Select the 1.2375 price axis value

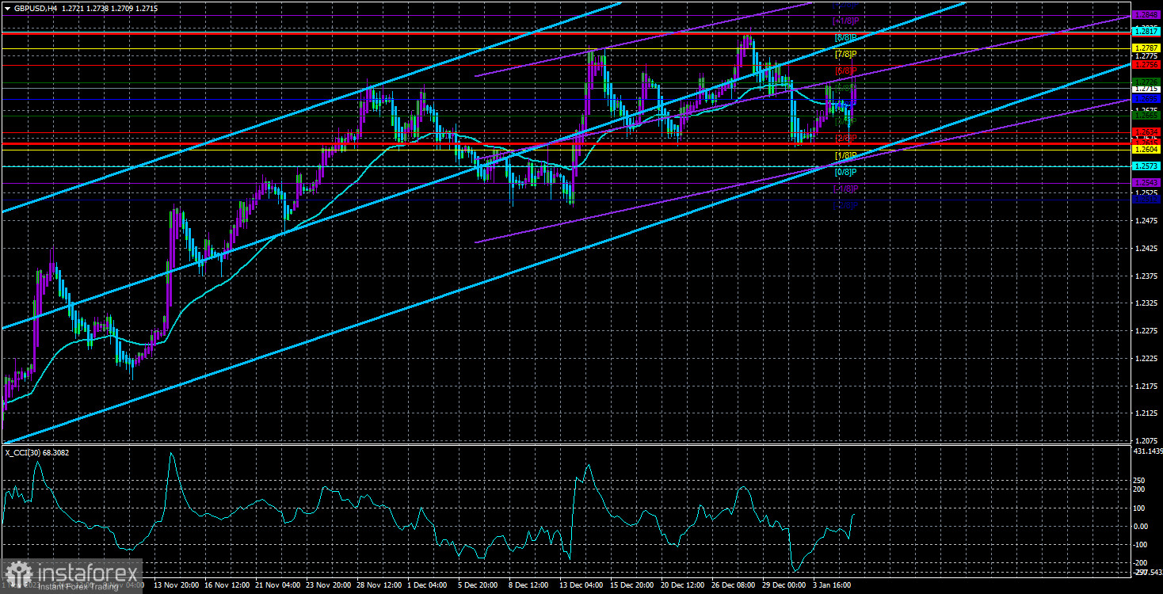tap(1146, 276)
